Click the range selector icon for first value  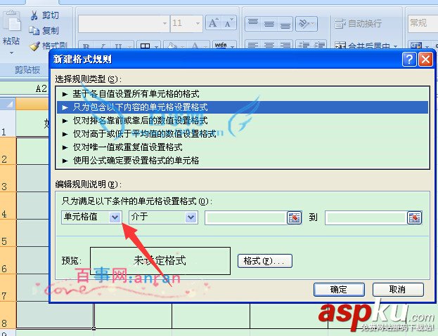[295, 217]
